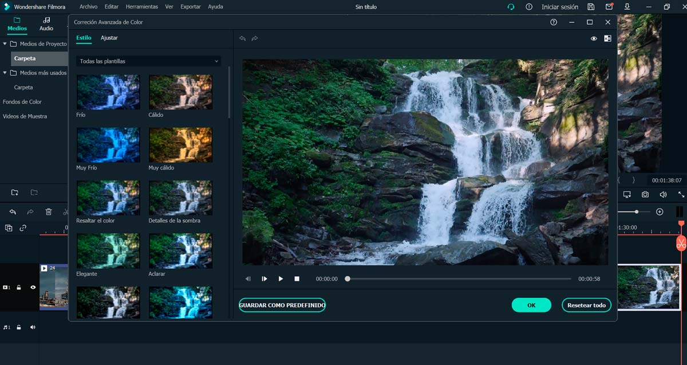Click the download icon in title bar

coord(627,7)
